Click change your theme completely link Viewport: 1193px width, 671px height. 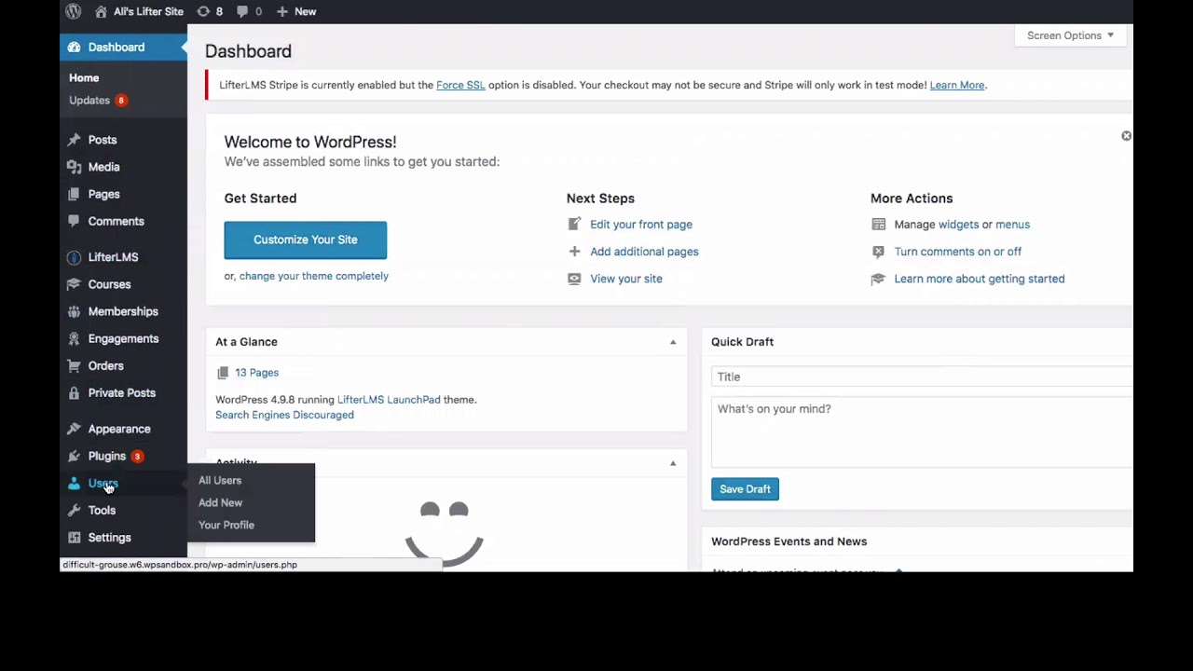tap(314, 276)
